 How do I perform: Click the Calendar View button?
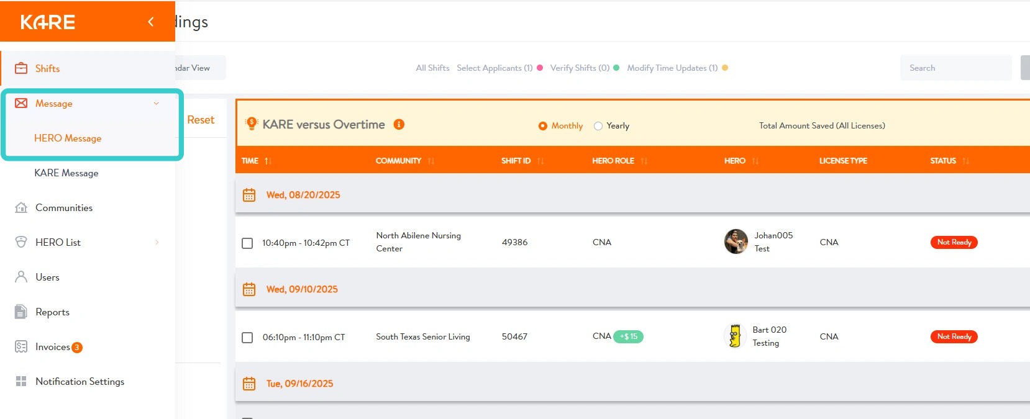[x=200, y=68]
